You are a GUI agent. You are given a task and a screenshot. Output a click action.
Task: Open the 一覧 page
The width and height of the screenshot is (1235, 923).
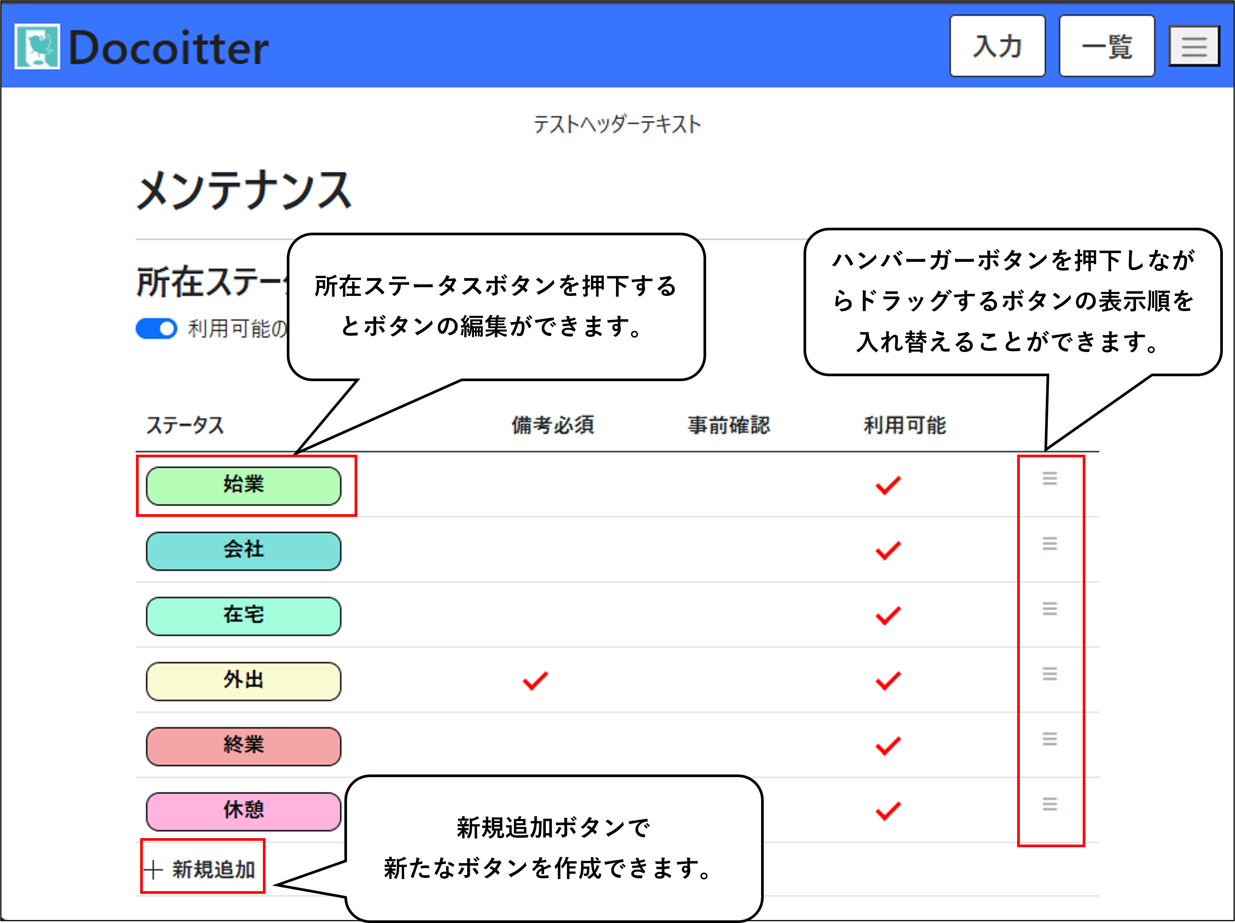[x=1107, y=46]
